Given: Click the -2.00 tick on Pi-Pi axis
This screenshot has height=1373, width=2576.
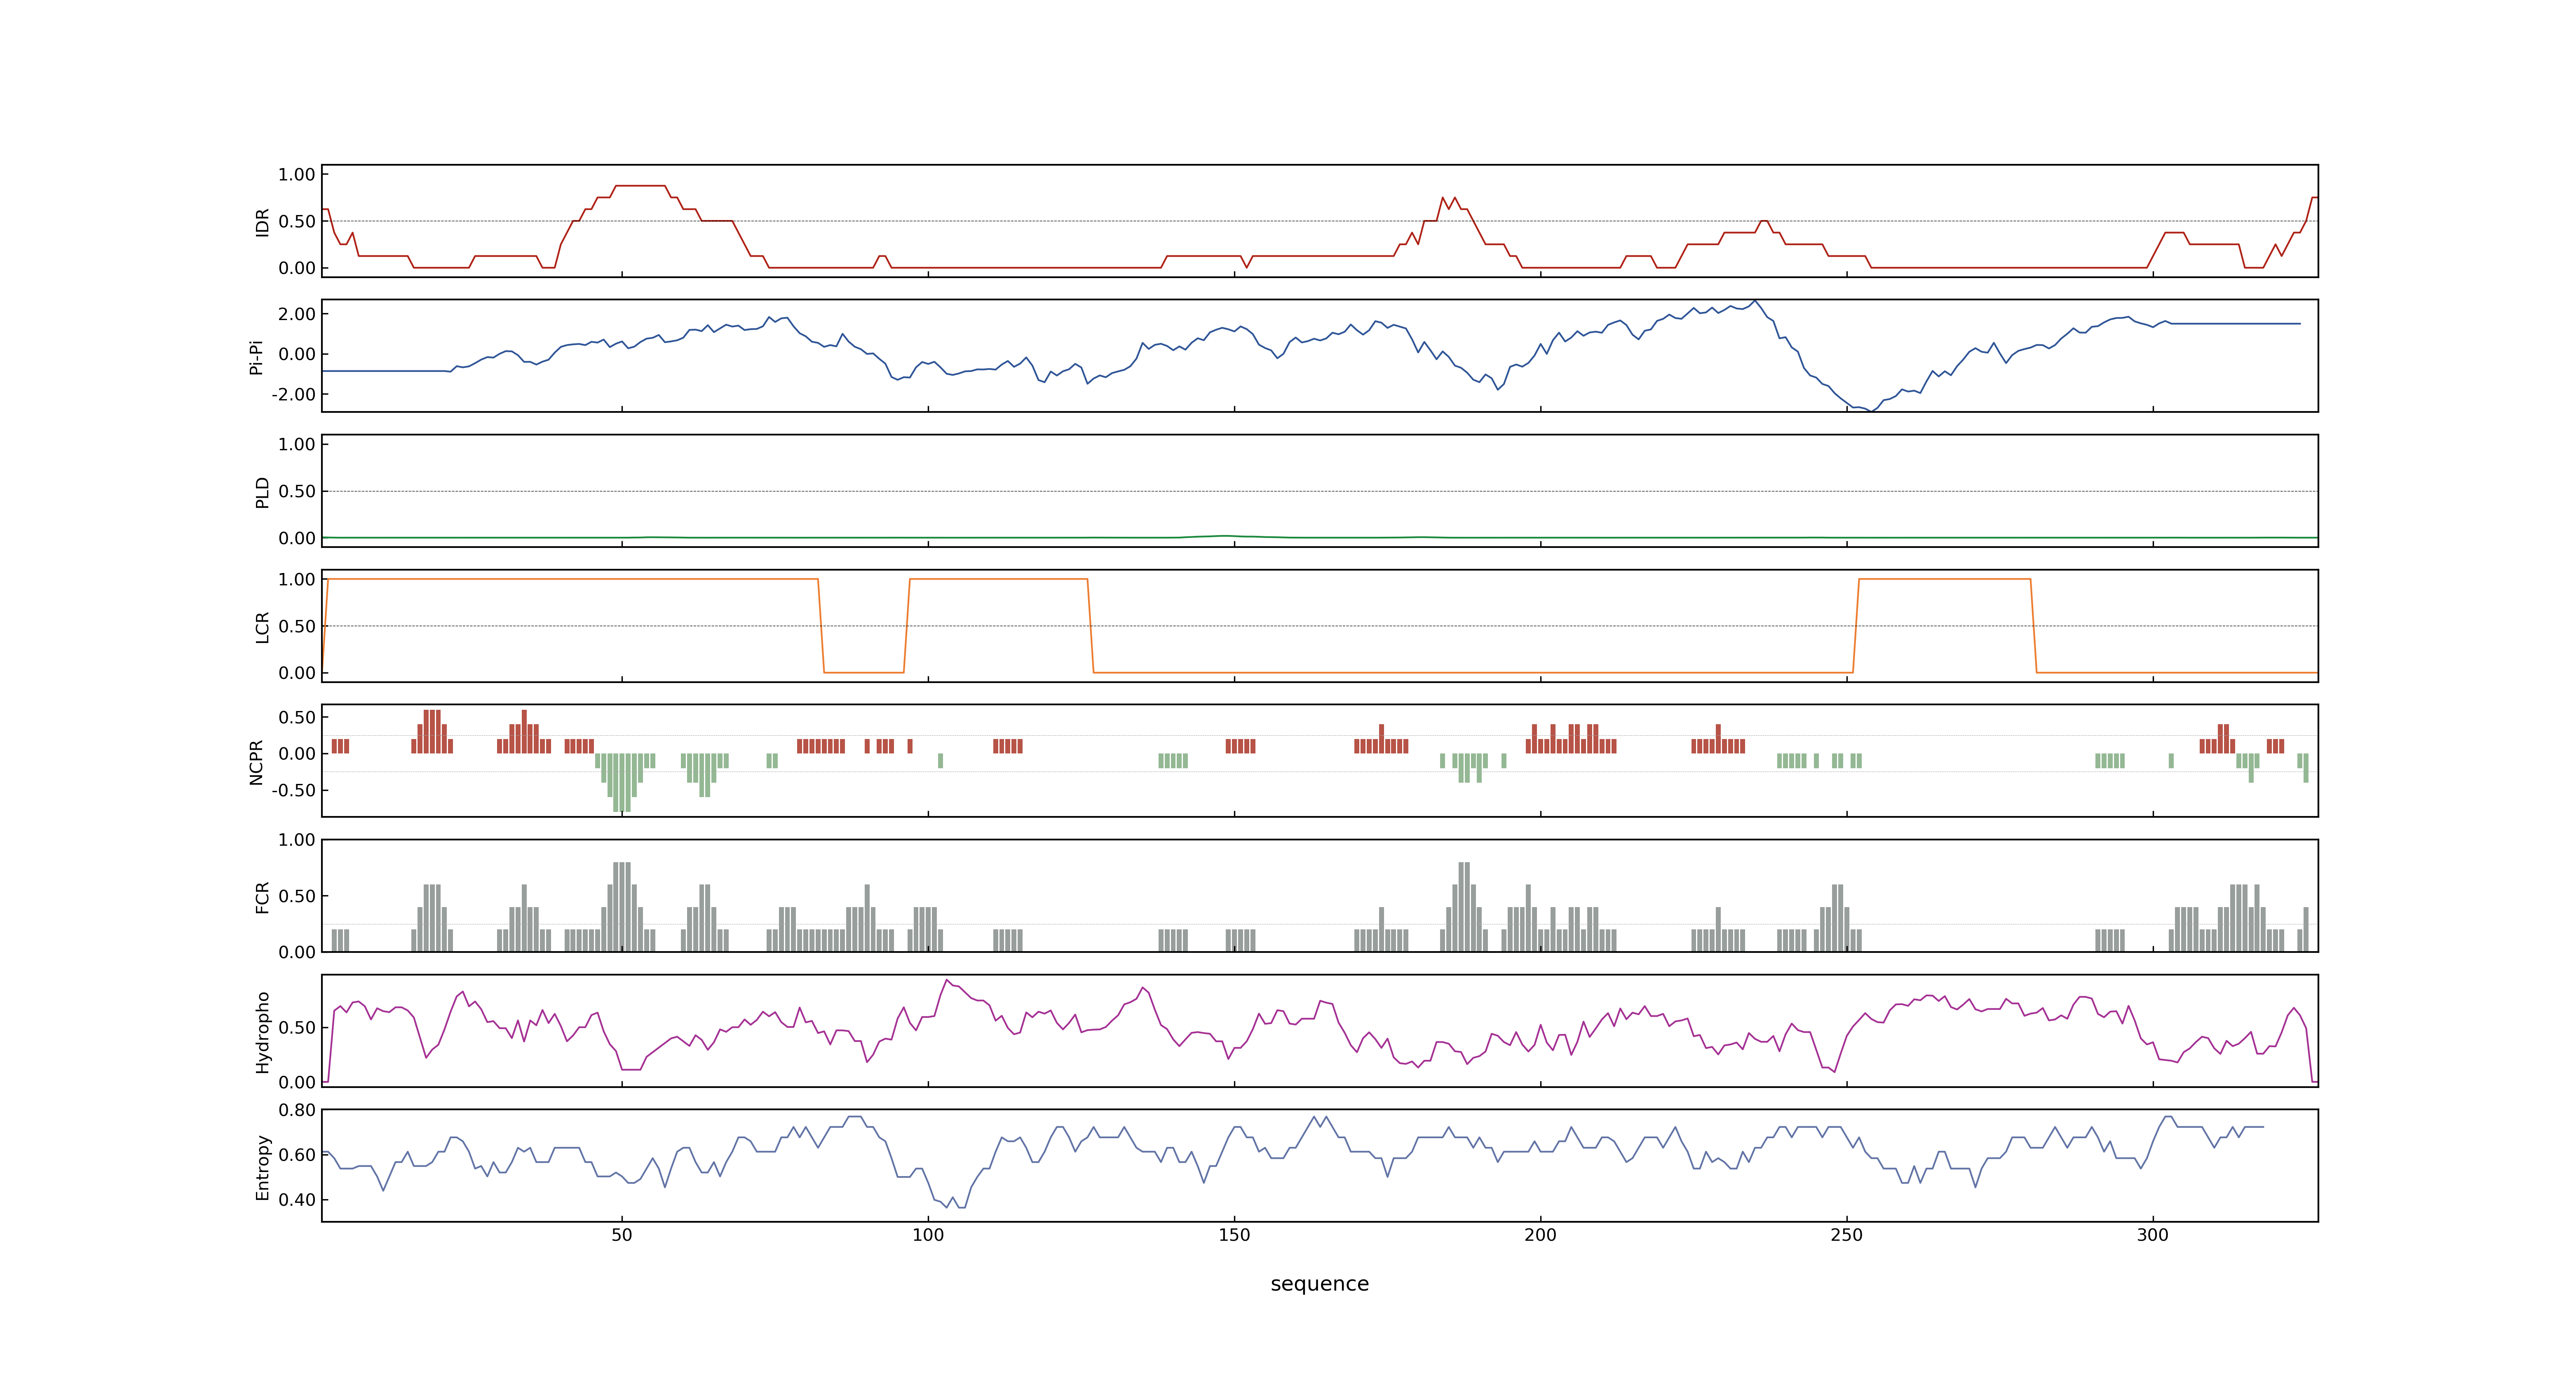Looking at the screenshot, I should (x=293, y=394).
